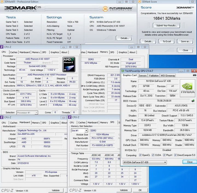Minimize the GPU-Z window
This screenshot has width=197, height=193.
181,71
